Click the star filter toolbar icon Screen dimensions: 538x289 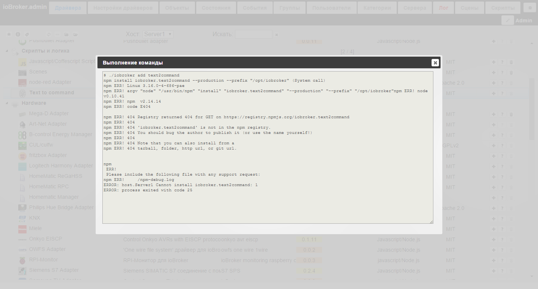point(9,34)
